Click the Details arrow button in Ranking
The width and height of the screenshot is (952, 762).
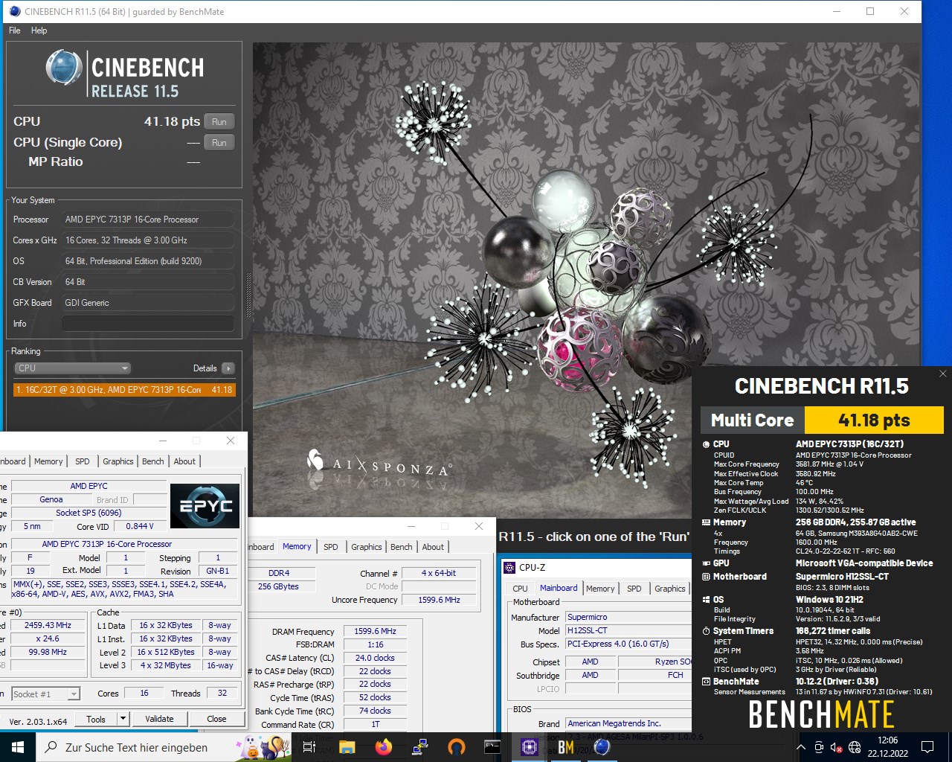[x=228, y=368]
